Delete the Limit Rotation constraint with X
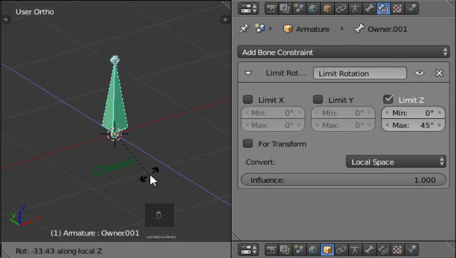456x258 pixels. (439, 73)
